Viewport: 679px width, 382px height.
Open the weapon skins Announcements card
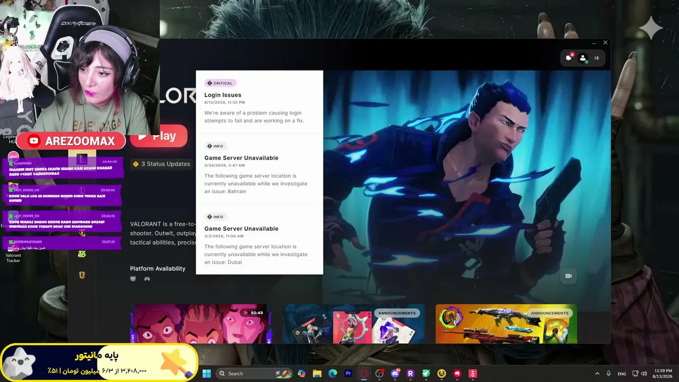pos(507,324)
